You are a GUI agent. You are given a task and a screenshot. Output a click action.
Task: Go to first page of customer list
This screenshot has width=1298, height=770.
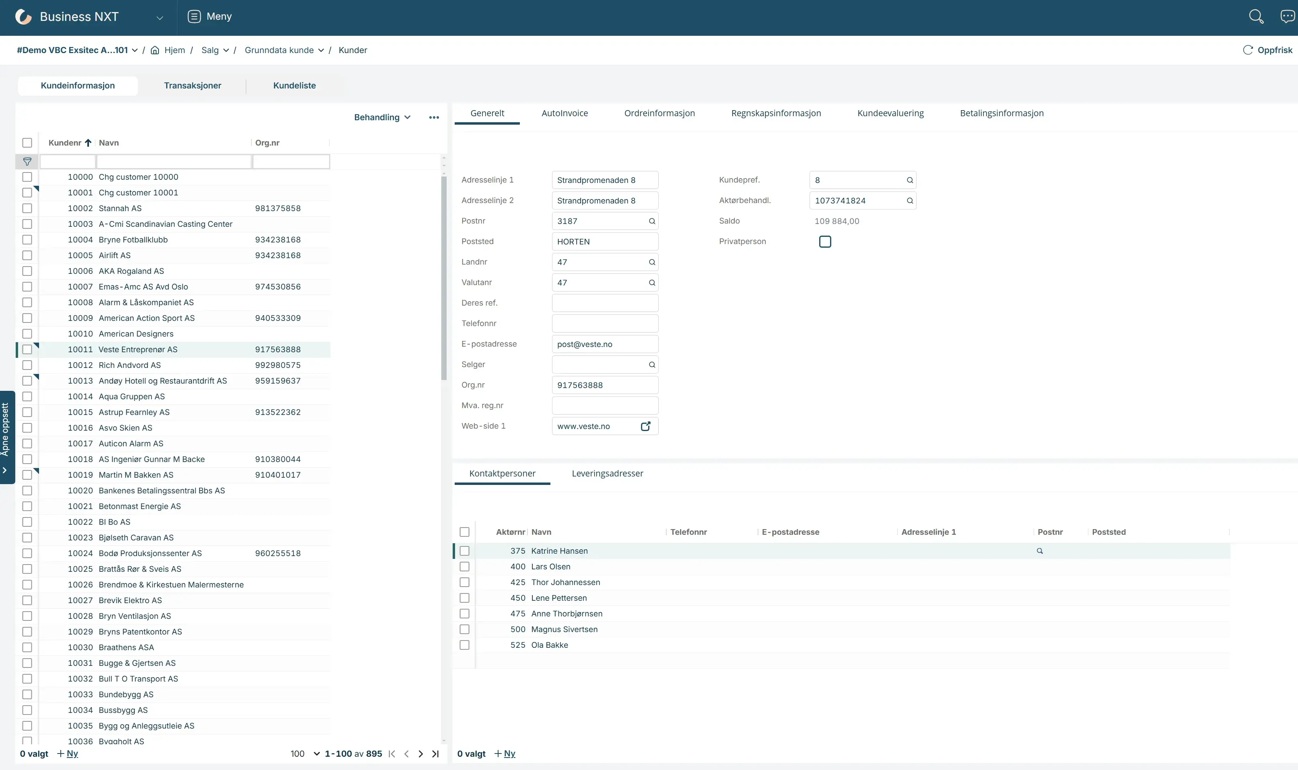392,754
